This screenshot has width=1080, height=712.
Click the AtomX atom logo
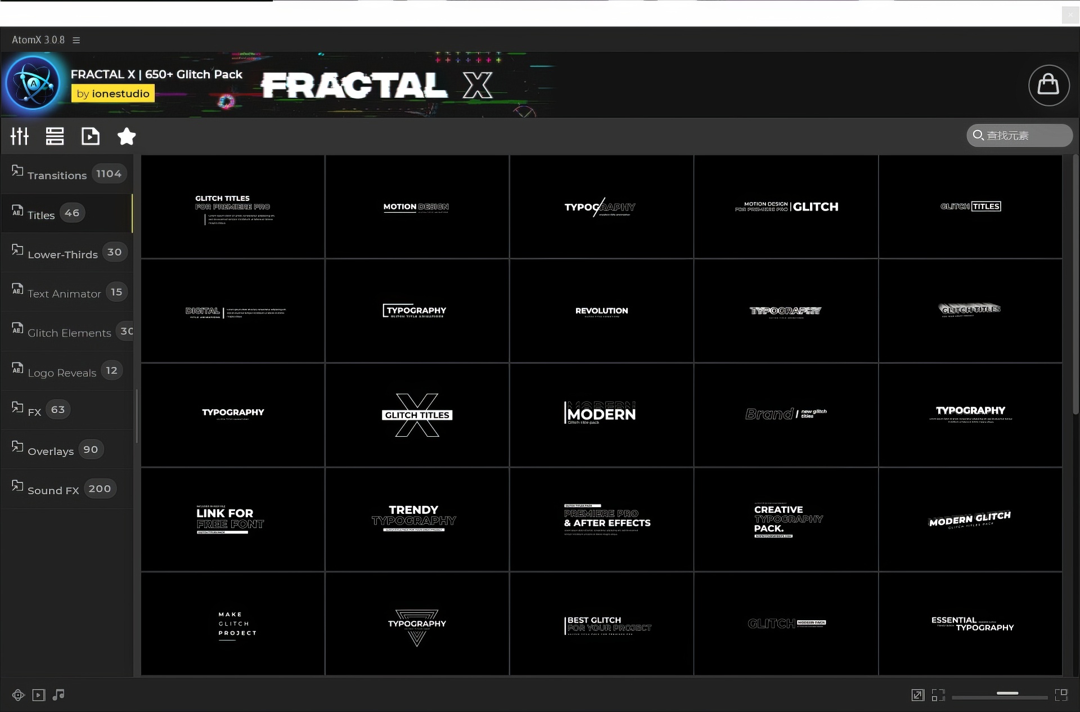(x=33, y=83)
